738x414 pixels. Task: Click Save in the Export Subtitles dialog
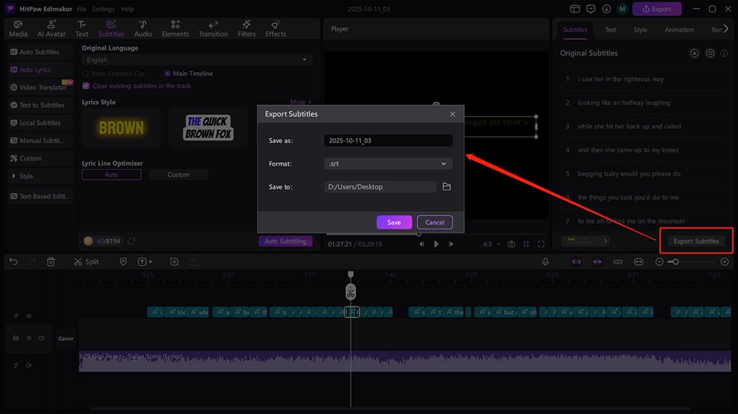click(x=394, y=222)
